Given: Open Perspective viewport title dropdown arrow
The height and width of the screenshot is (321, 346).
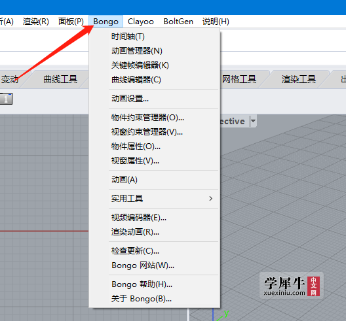Looking at the screenshot, I should (253, 121).
